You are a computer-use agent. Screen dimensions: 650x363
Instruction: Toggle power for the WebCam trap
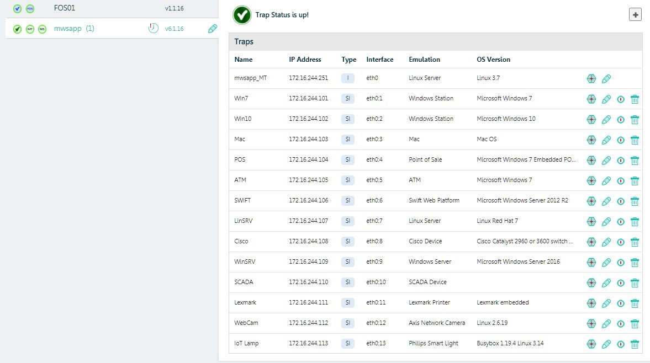click(x=621, y=324)
